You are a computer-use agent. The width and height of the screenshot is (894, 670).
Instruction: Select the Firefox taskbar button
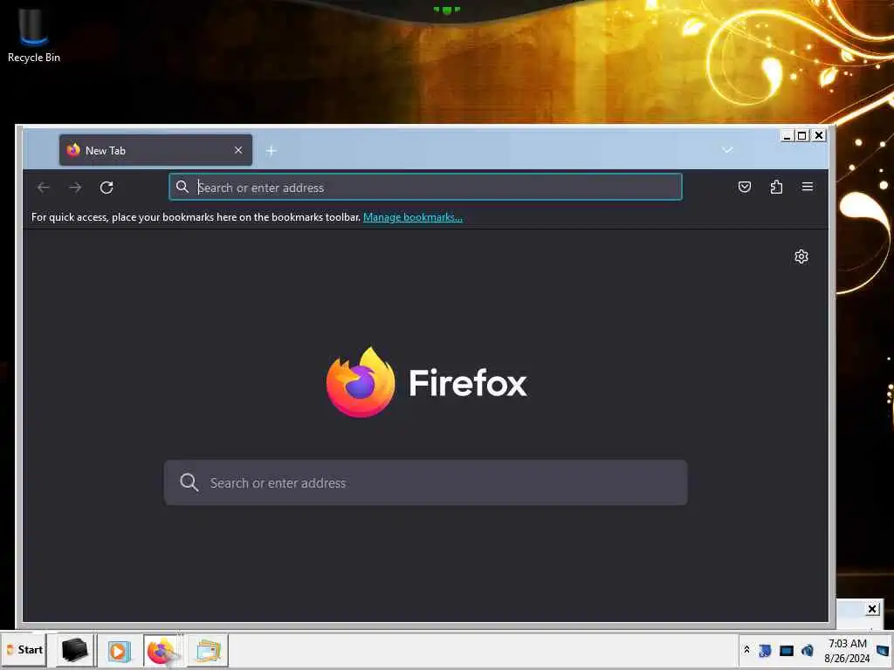163,650
